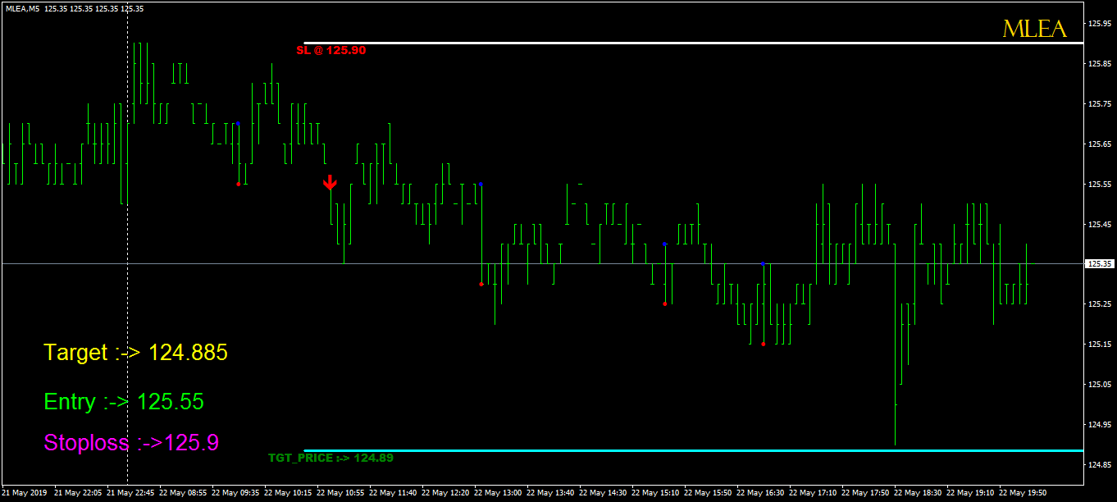This screenshot has width=1117, height=502.
Task: Click '22 May 08:55' on time axis
Action: [183, 493]
